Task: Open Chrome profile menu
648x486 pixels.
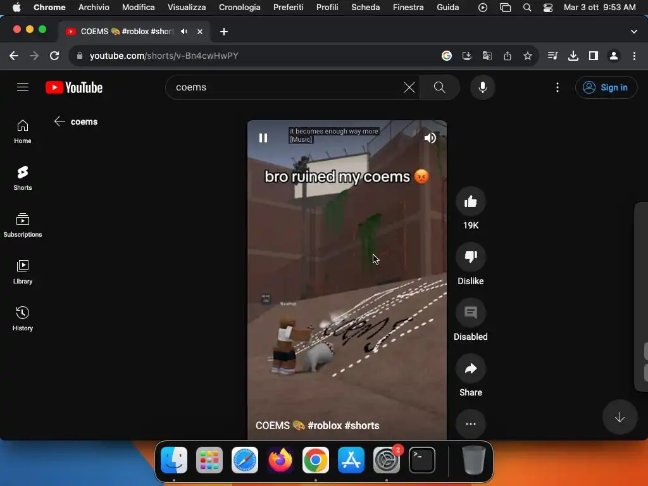Action: (613, 56)
